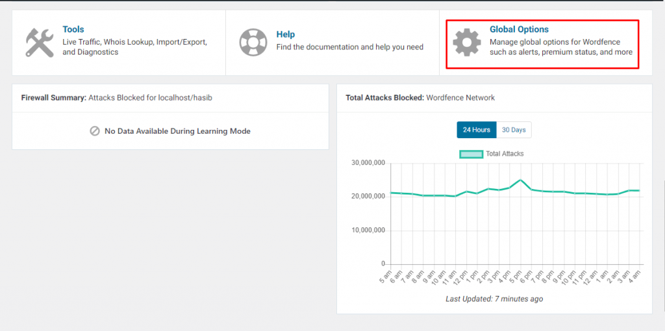This screenshot has width=665, height=331.
Task: Click the Total Attacks legend label
Action: [x=505, y=154]
